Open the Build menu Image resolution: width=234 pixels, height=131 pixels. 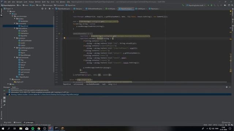pos(44,2)
